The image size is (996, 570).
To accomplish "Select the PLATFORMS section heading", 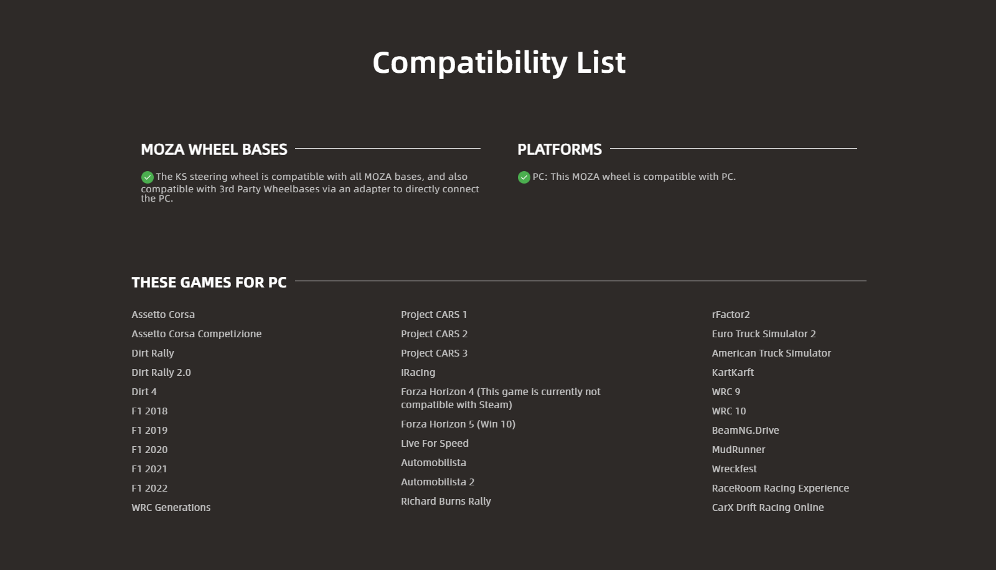I will point(559,149).
